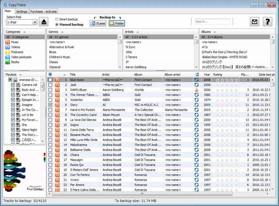Click the sync status icon for Chiara
The width and height of the screenshot is (279, 206).
(197, 155)
